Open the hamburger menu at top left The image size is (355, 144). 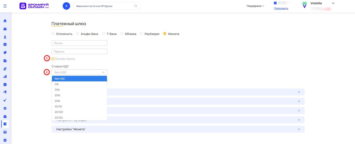[x=5, y=6]
